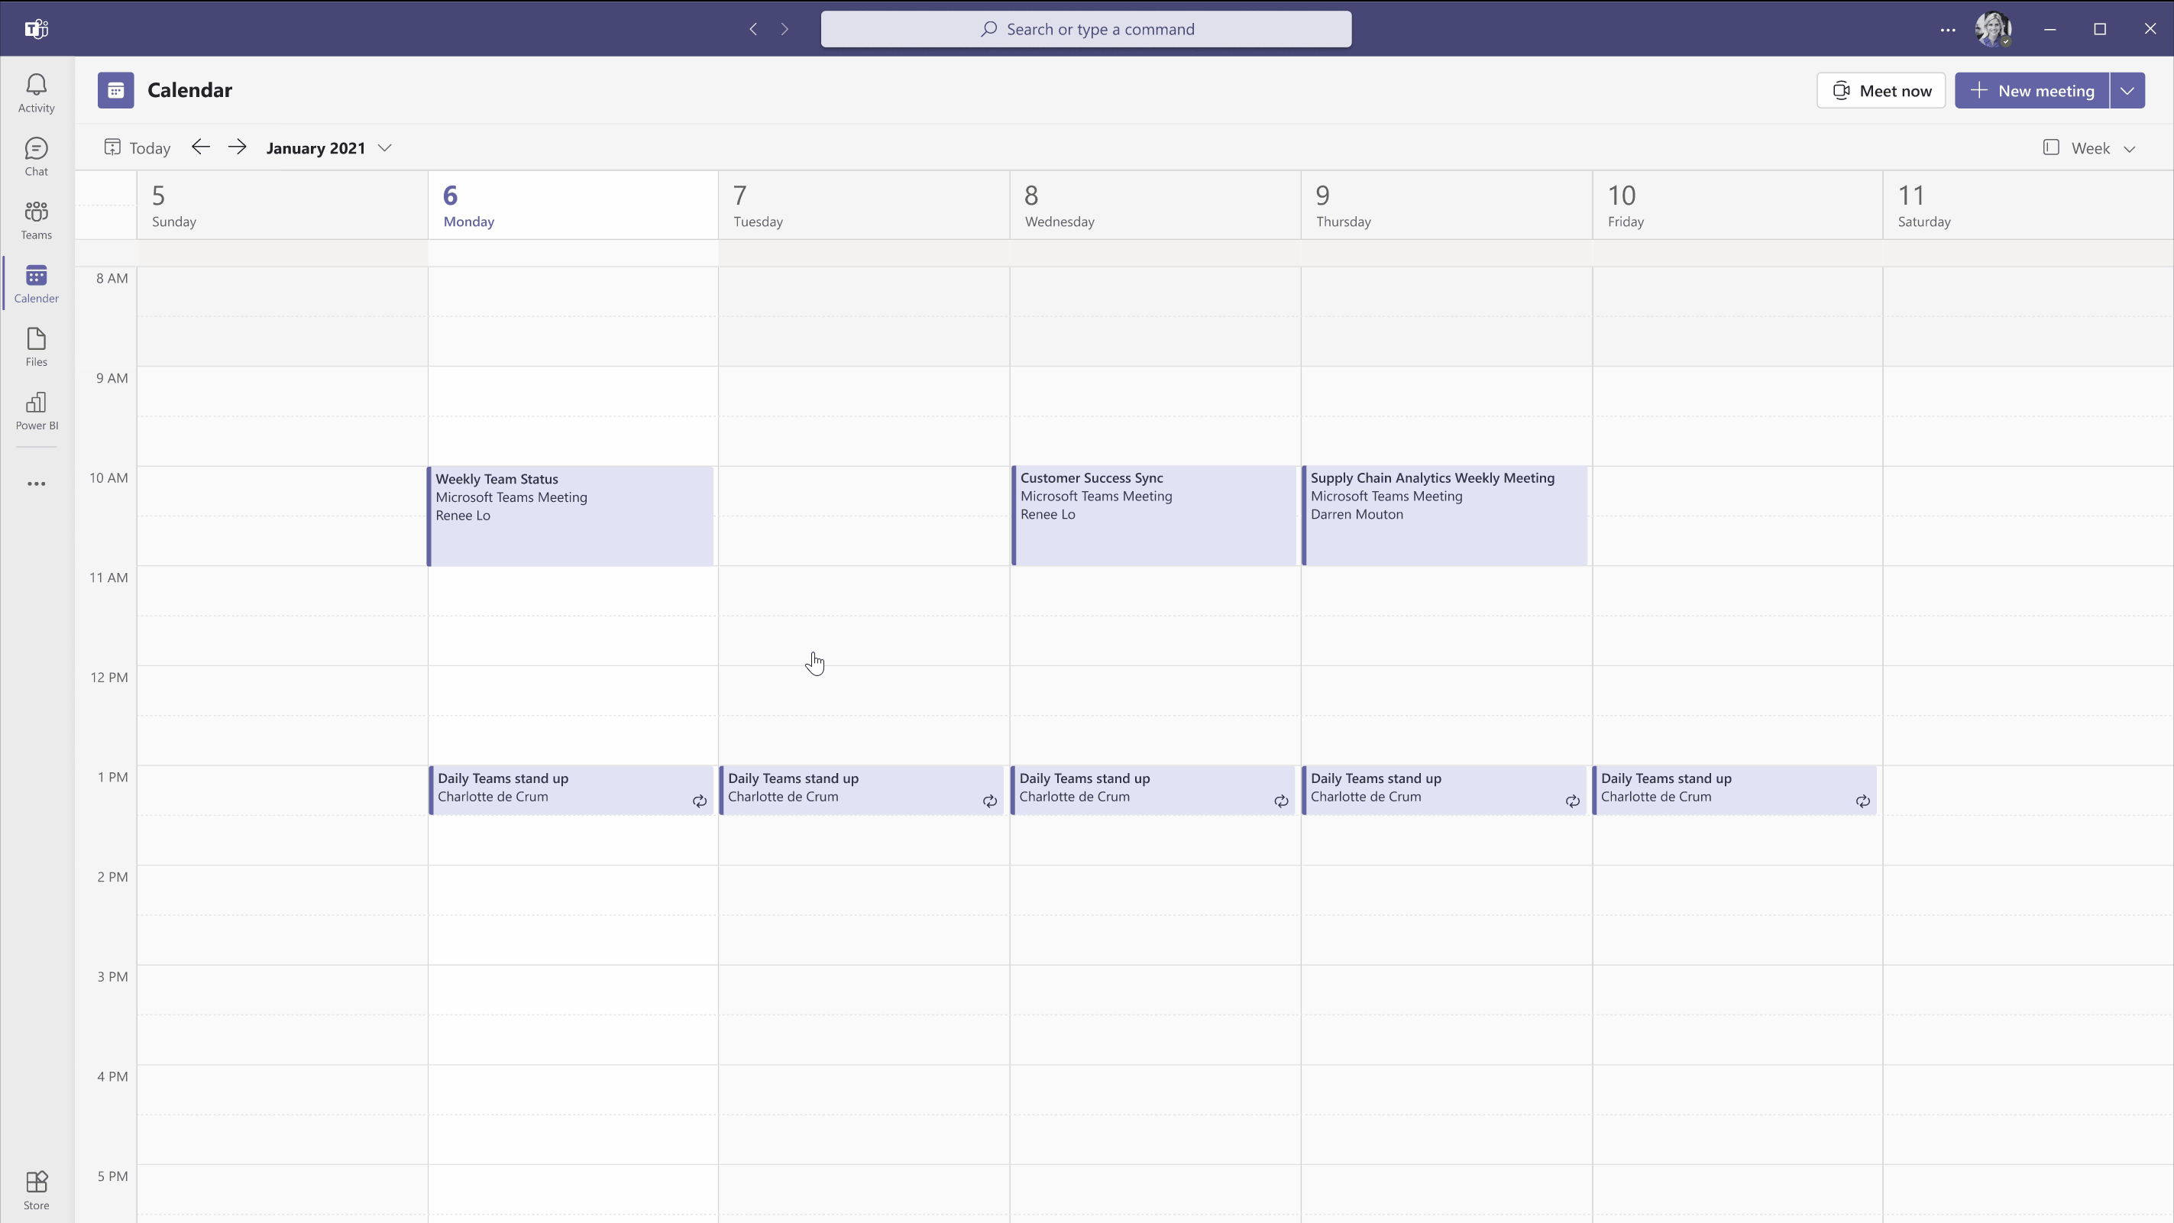The width and height of the screenshot is (2174, 1223).
Task: Click the Store icon in sidebar
Action: point(36,1189)
